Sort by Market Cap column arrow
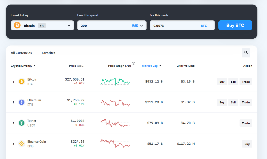Image resolution: width=267 pixels, height=159 pixels. [x=160, y=66]
